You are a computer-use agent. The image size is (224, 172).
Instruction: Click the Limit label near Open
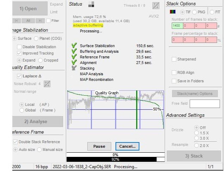54,12
